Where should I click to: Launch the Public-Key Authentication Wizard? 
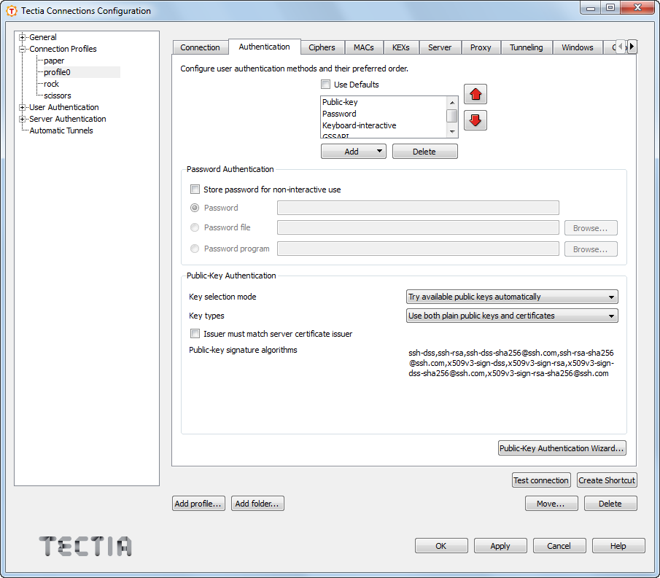562,448
